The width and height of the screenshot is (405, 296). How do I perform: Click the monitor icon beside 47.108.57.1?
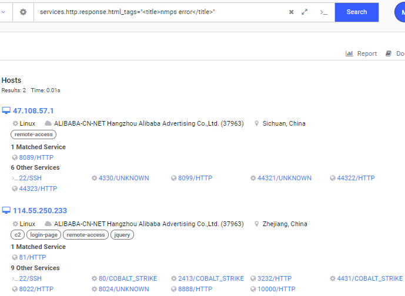(6, 110)
